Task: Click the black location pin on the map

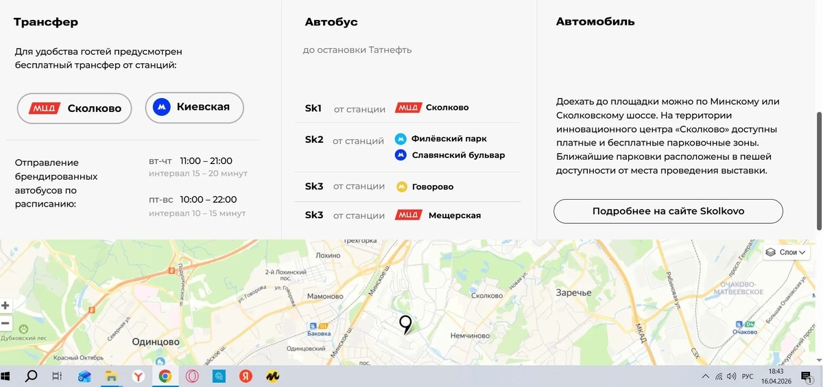Action: click(405, 325)
